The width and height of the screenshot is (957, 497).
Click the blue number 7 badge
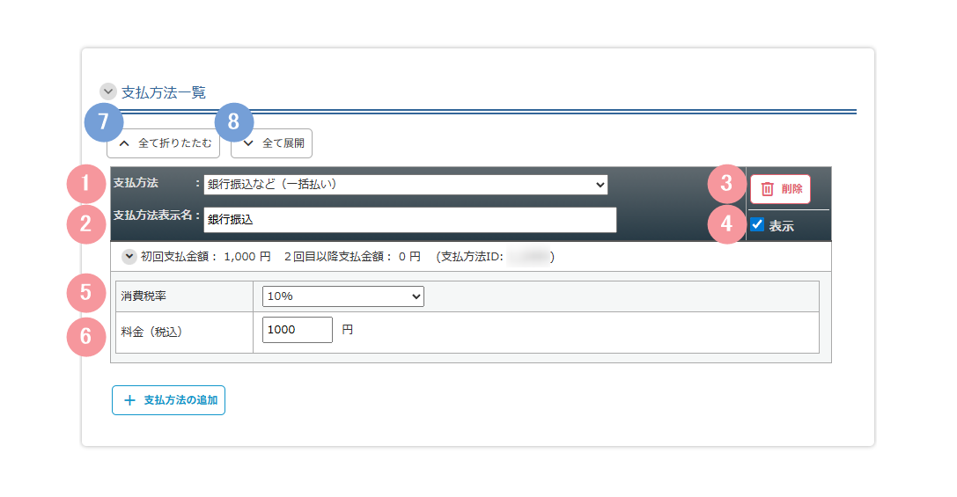point(104,123)
